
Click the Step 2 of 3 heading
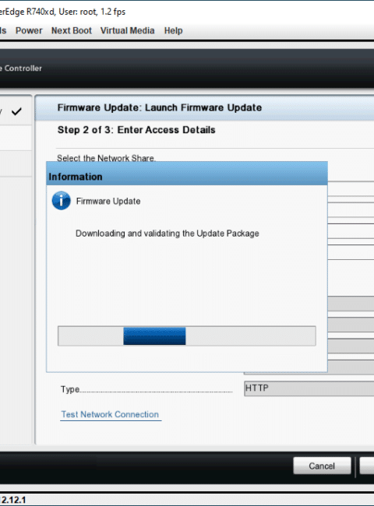[136, 130]
